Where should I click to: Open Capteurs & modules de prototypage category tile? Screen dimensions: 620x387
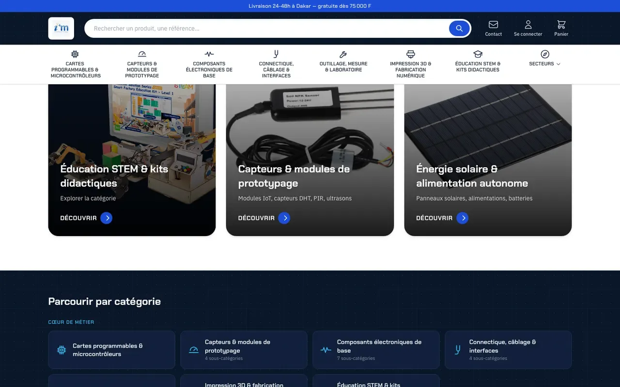[x=244, y=350]
